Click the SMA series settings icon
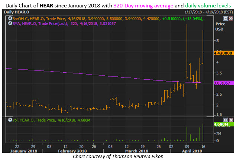The width and height of the screenshot is (236, 161). (x=10, y=23)
